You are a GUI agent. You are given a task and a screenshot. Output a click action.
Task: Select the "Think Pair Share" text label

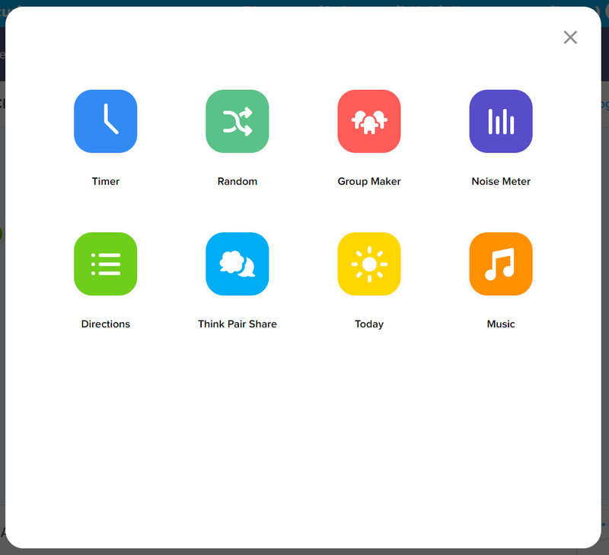238,324
